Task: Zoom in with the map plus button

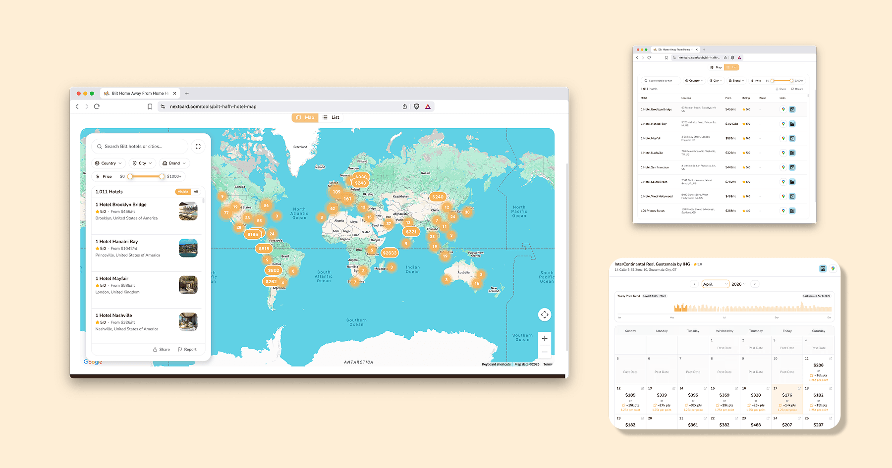Action: click(x=545, y=339)
